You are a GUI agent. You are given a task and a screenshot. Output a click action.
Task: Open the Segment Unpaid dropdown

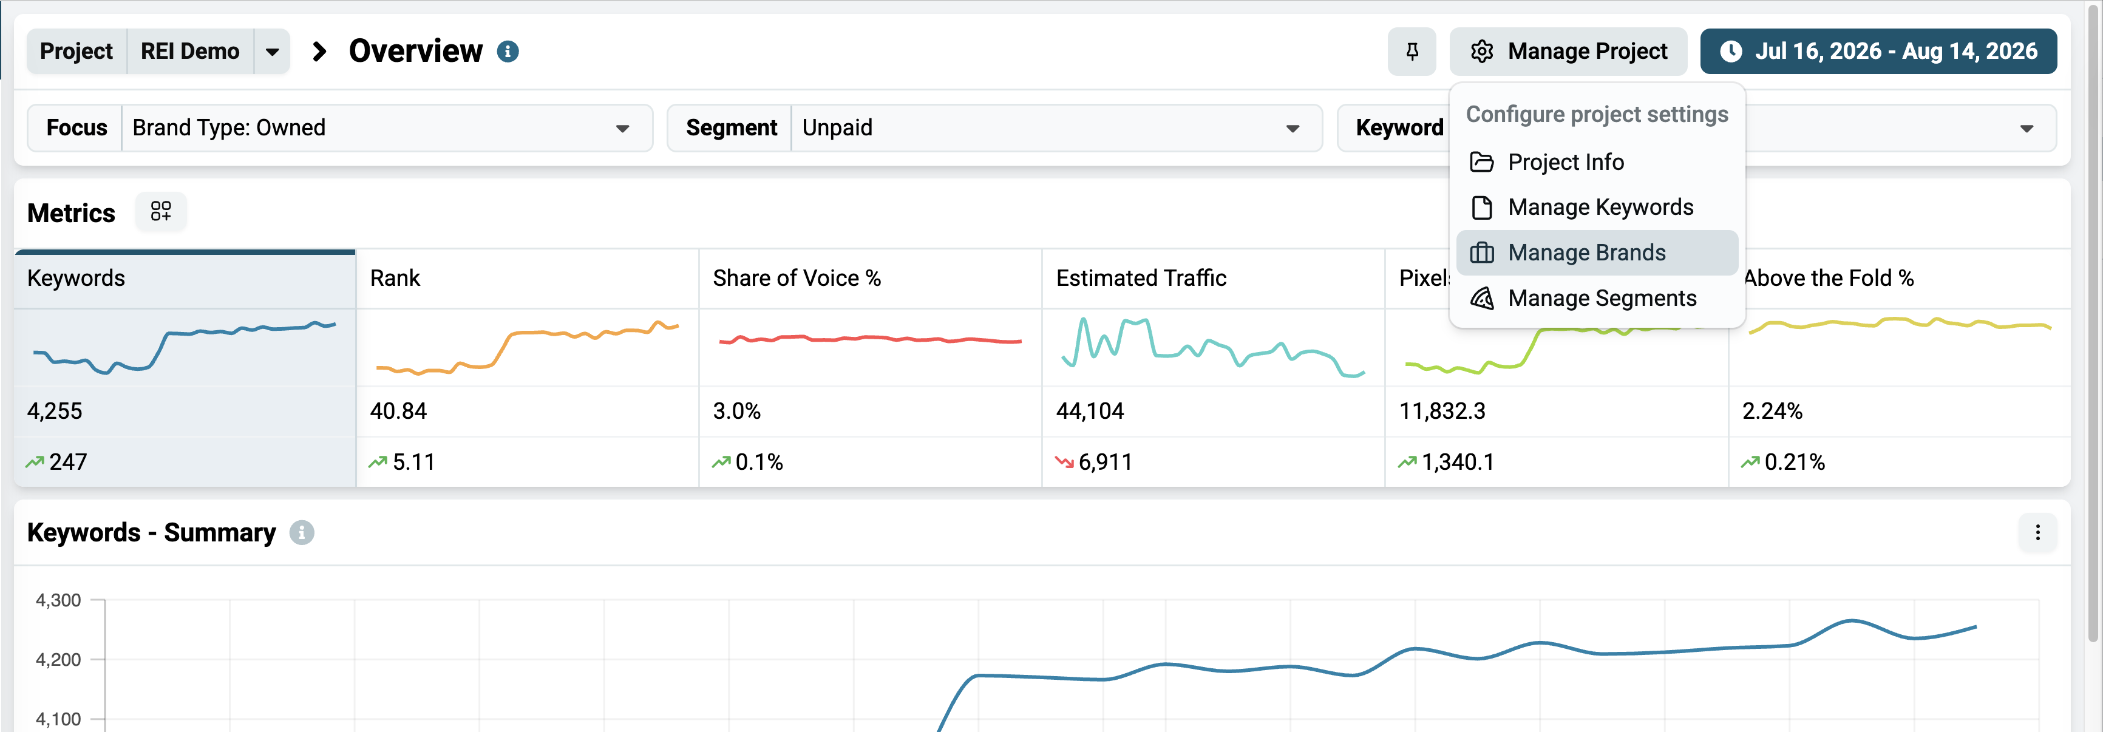994,128
